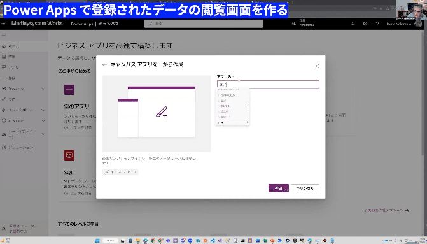Expand the チャットボット navigation section
This screenshot has height=244, width=427.
coord(43,110)
